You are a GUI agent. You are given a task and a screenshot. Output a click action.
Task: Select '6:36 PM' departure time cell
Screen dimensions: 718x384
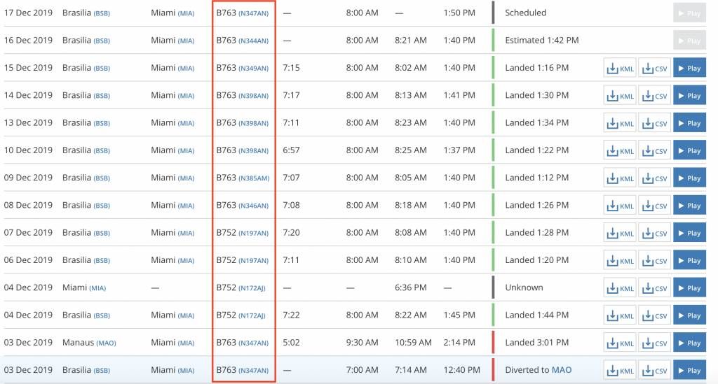pyautogui.click(x=411, y=287)
